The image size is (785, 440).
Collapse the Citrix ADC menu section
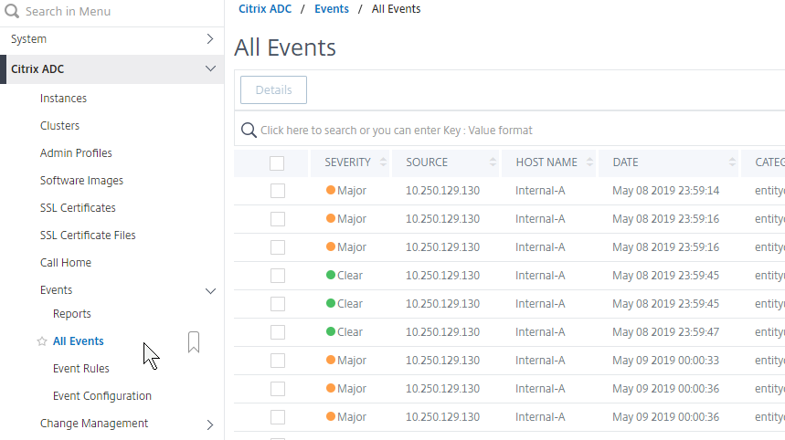point(210,68)
